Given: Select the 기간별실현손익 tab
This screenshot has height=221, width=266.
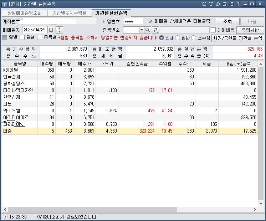Looking at the screenshot, I should click(111, 13).
